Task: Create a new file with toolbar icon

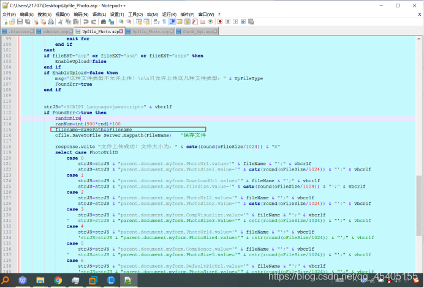Action: tap(5, 22)
